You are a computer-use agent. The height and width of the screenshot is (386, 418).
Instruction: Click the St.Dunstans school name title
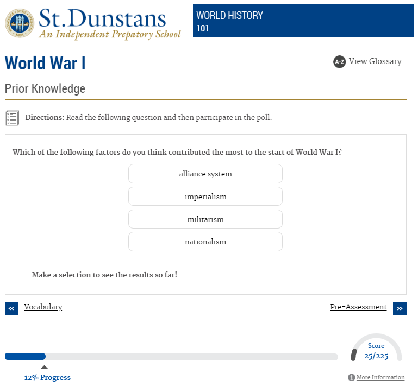tap(102, 18)
